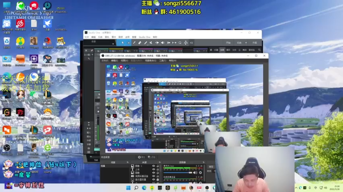Open the 乐曲 menu in Studio One menu bar
Image resolution: width=343 pixels, height=192 pixels.
[x=100, y=37]
